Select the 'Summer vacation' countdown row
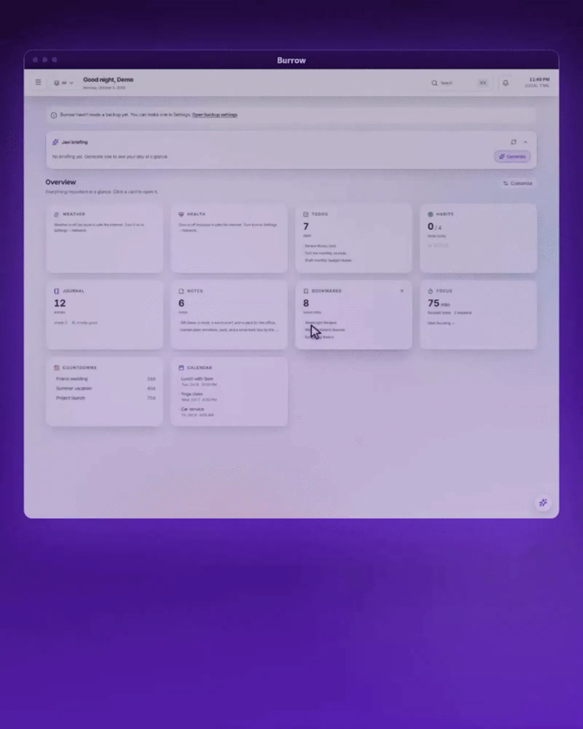The height and width of the screenshot is (729, 583). 106,388
